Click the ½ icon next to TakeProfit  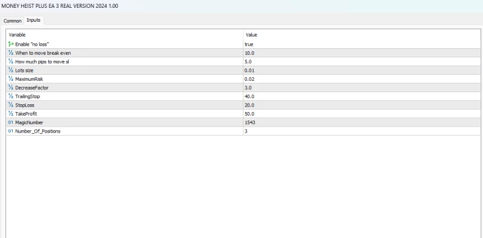pos(11,114)
